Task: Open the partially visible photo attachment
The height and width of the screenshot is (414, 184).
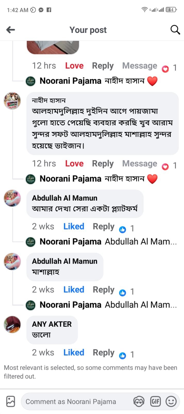Action: (53, 47)
